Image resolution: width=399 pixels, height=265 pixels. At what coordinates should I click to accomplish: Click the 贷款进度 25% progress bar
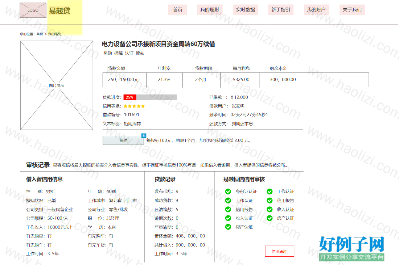[x=150, y=97]
